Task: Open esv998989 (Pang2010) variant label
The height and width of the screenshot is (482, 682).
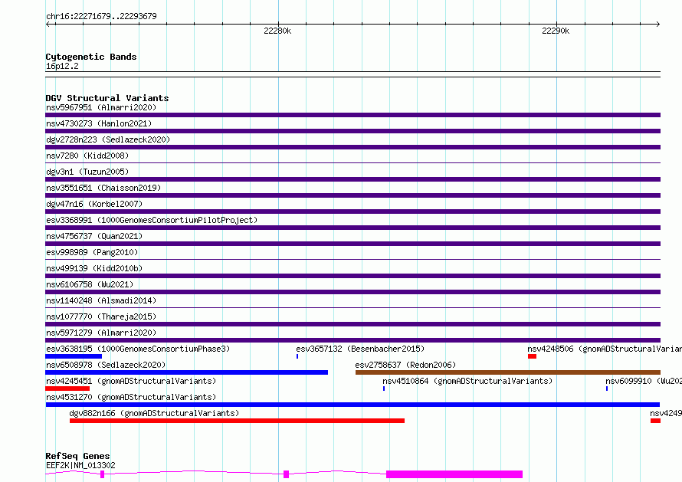Action: coord(92,252)
